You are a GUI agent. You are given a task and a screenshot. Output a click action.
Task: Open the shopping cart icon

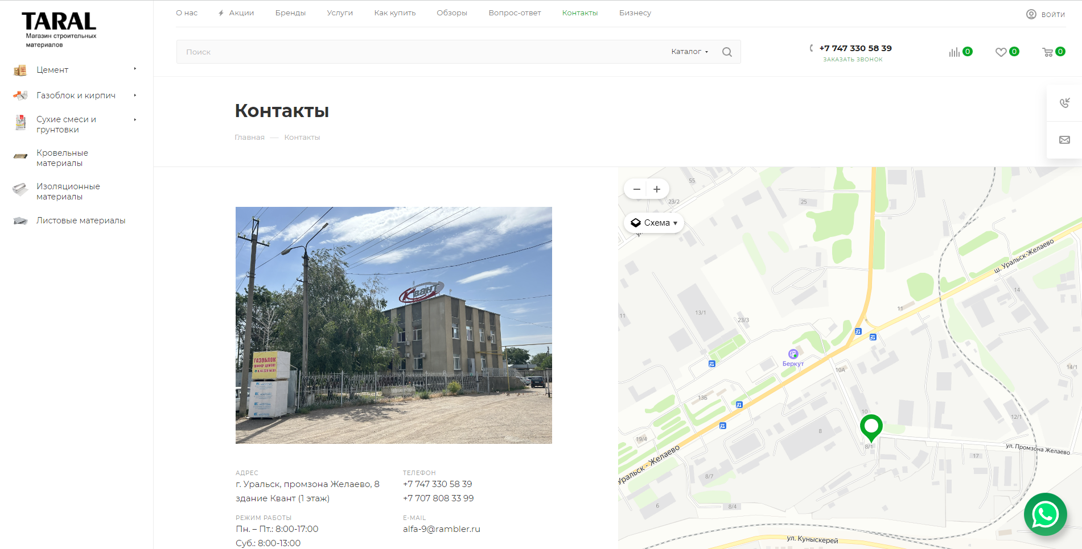(1047, 52)
